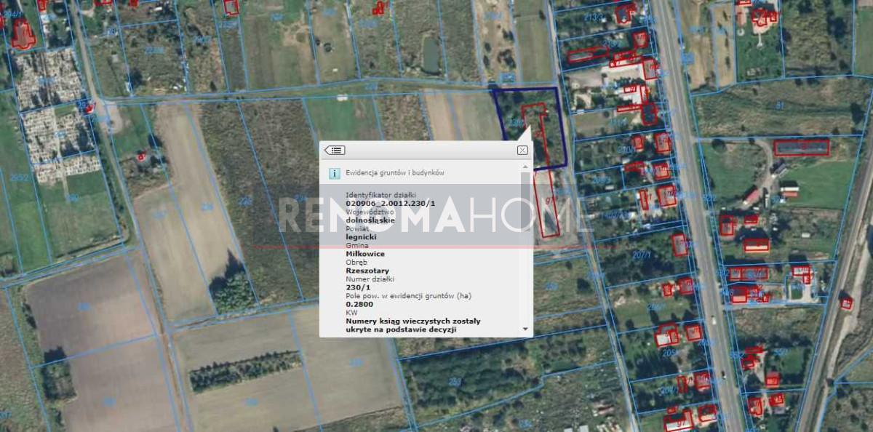Click the Rzeszotary obręb value in popup

tap(367, 270)
